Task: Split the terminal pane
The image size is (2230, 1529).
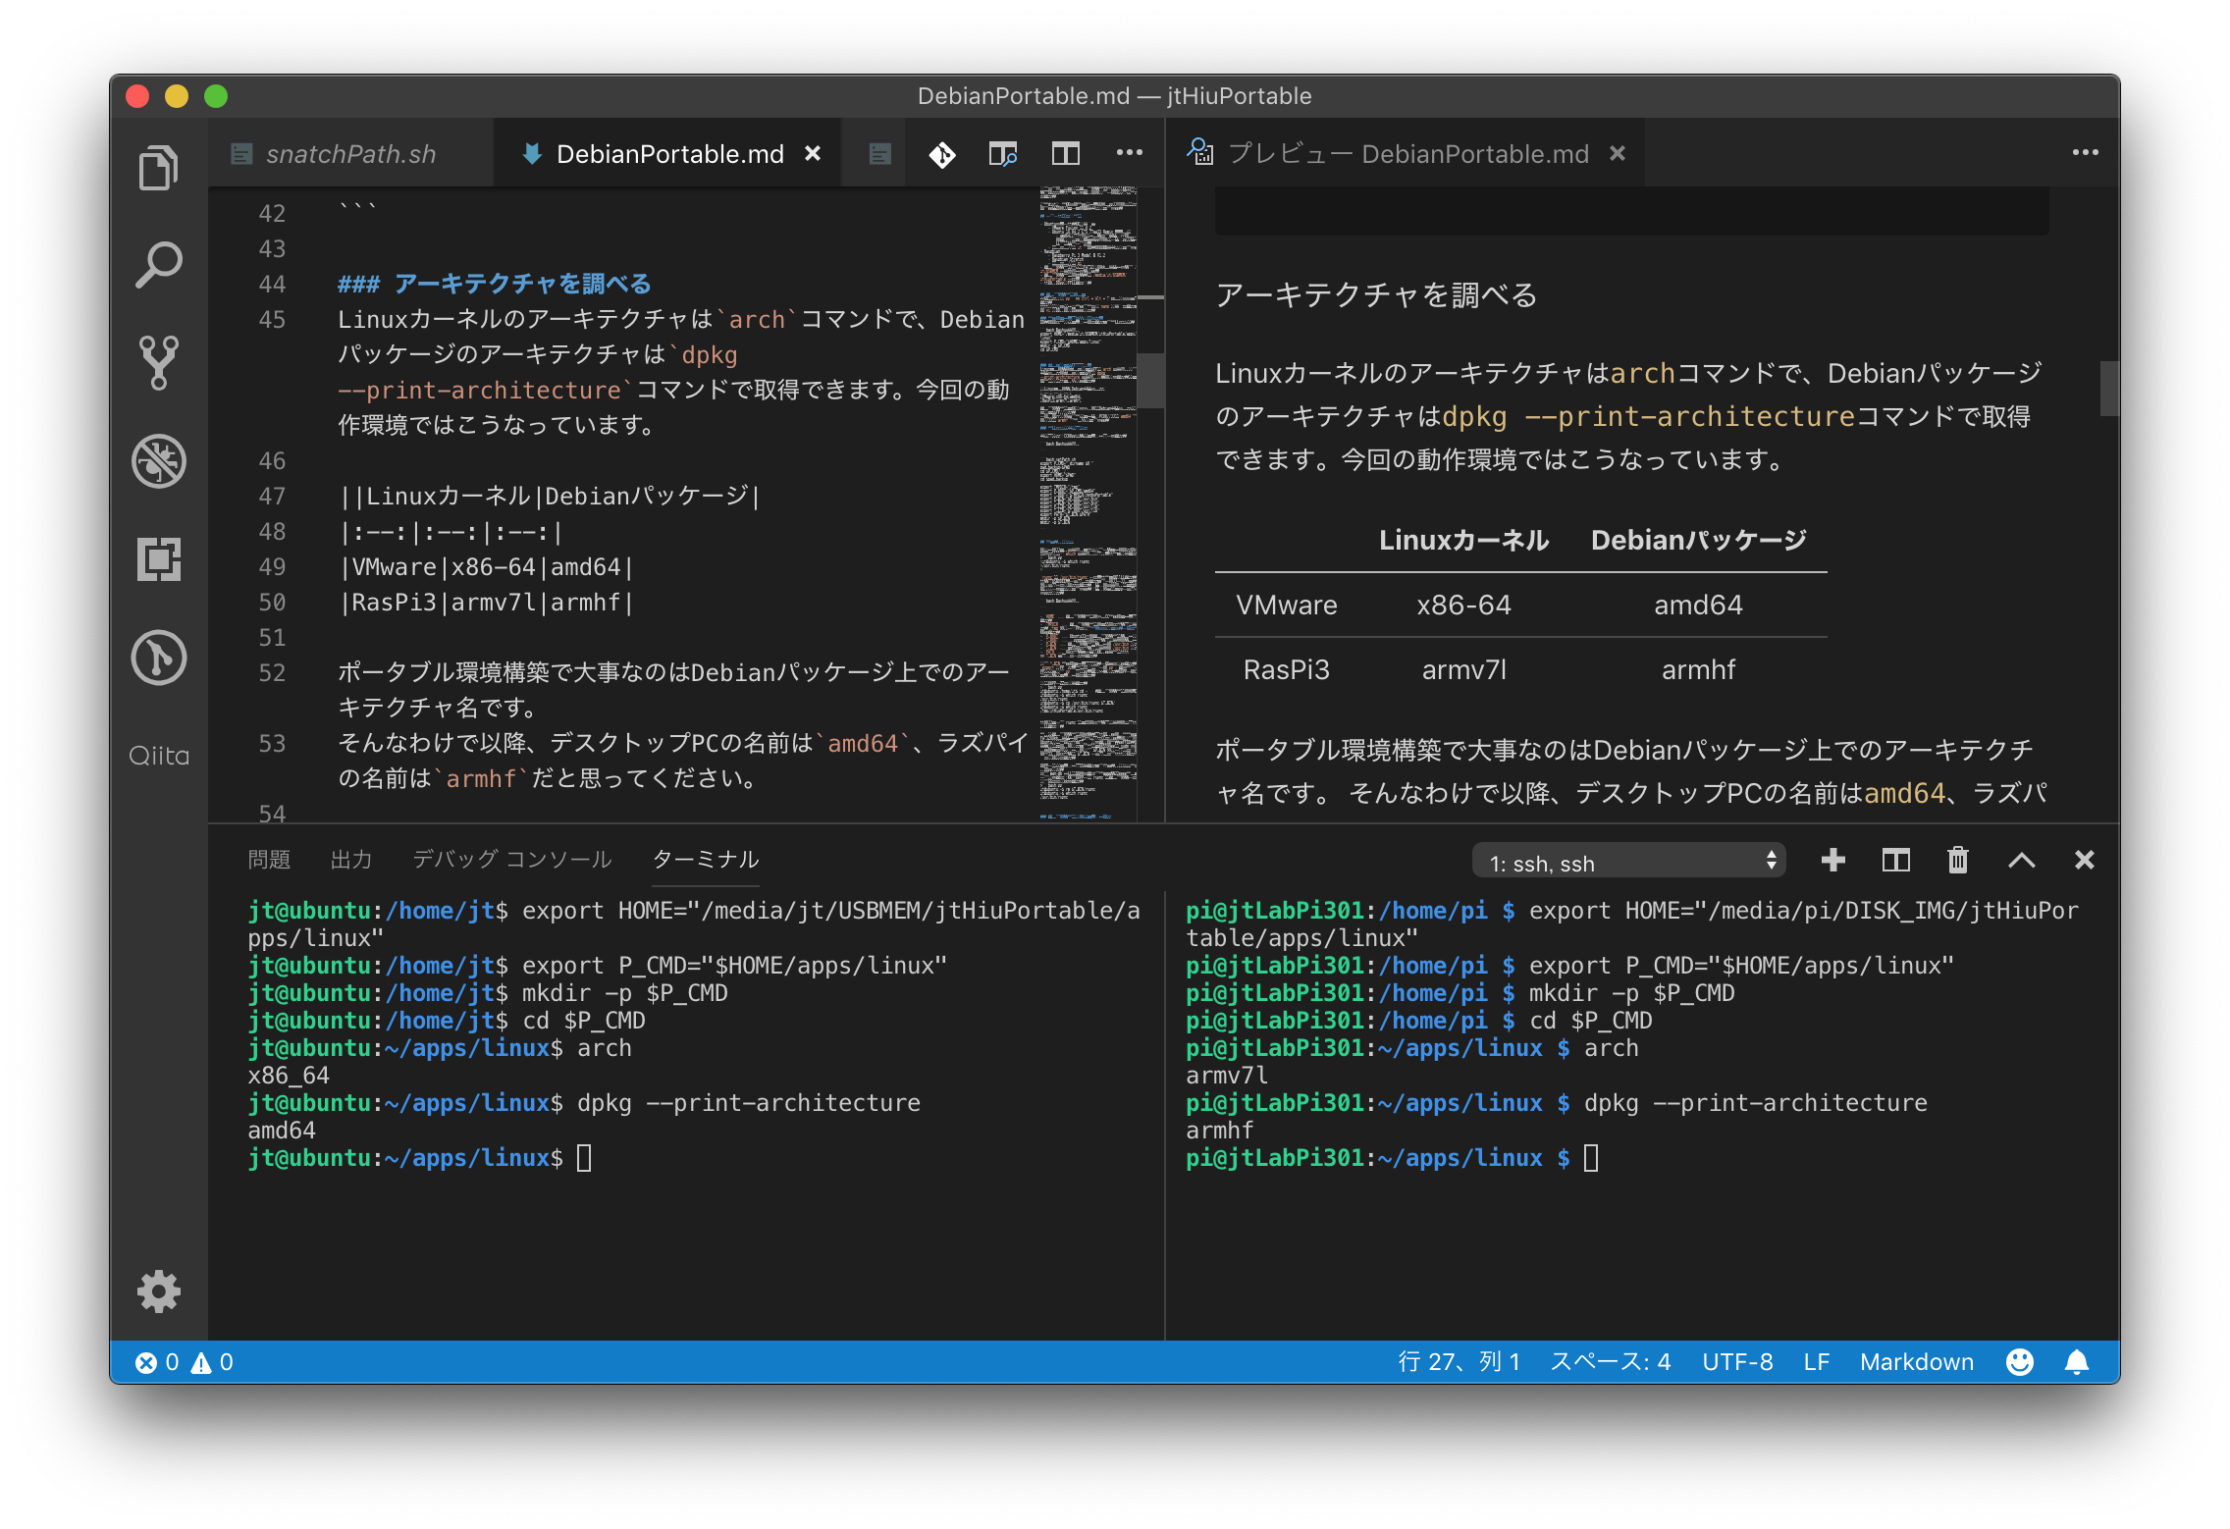Action: pyautogui.click(x=1895, y=860)
